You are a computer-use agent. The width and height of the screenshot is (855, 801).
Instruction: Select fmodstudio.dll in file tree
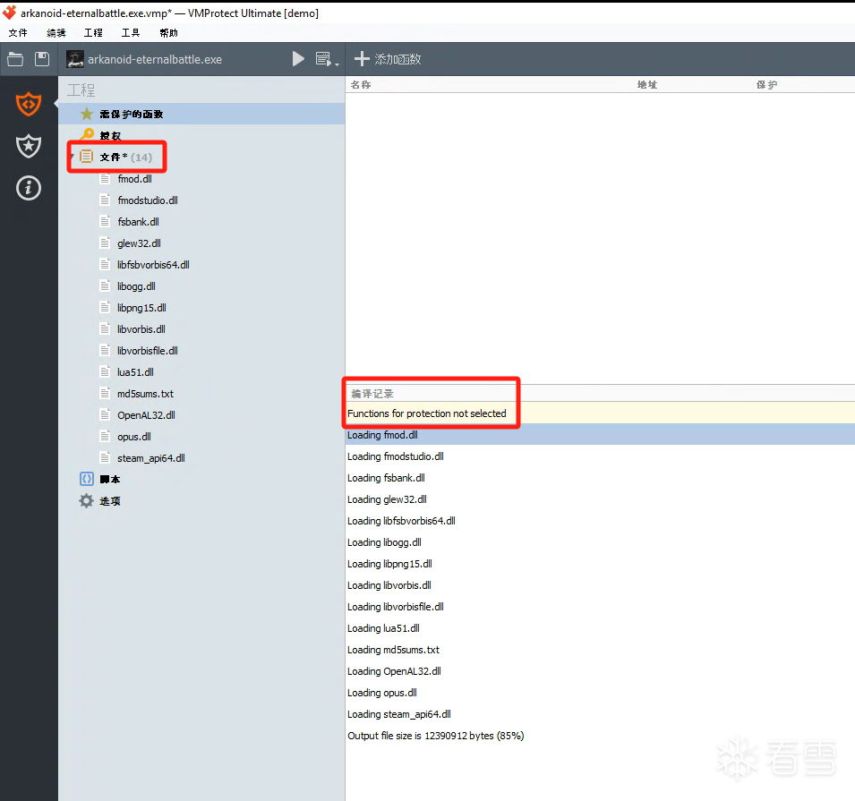tap(148, 200)
